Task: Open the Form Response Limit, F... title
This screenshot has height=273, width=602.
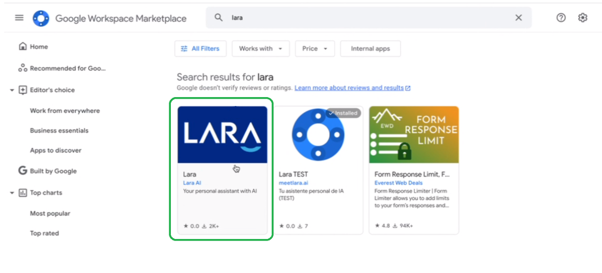Action: click(x=412, y=174)
